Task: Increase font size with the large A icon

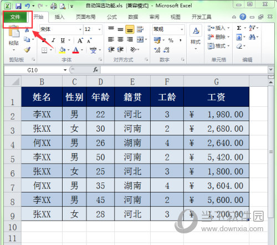Action: click(80, 40)
